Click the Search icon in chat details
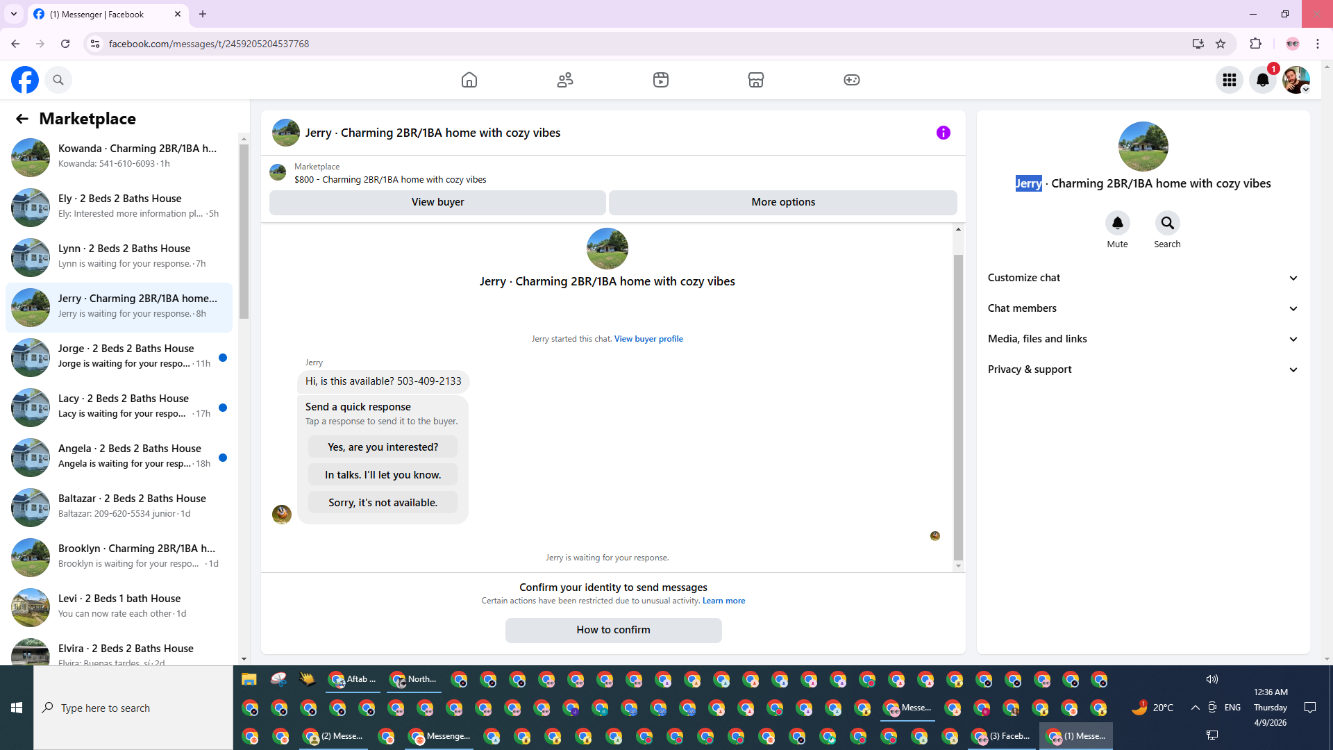This screenshot has width=1333, height=750. (1167, 224)
